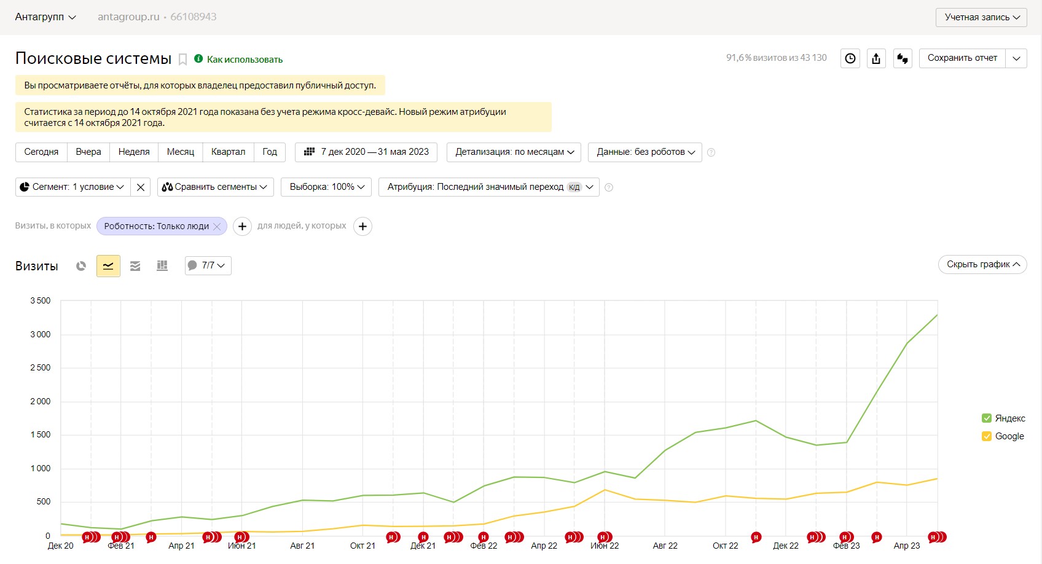Uncheck the Google legend checkbox
Screen dimensions: 1042x564
pos(987,436)
